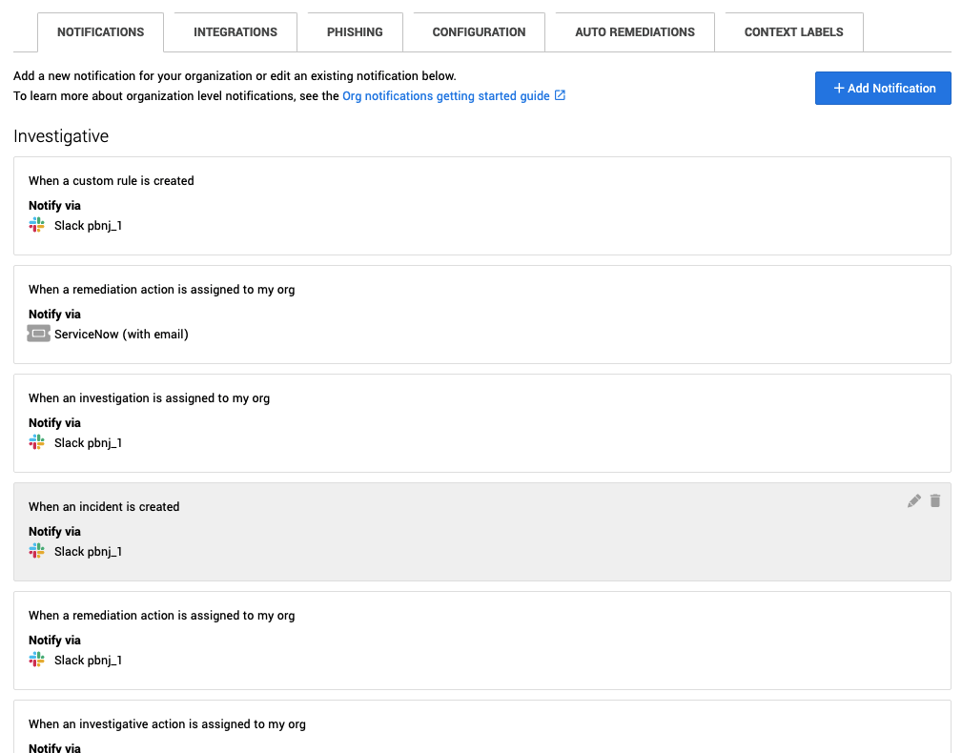Open the external link icon beside the guide
The height and width of the screenshot is (753, 962).
coord(560,95)
